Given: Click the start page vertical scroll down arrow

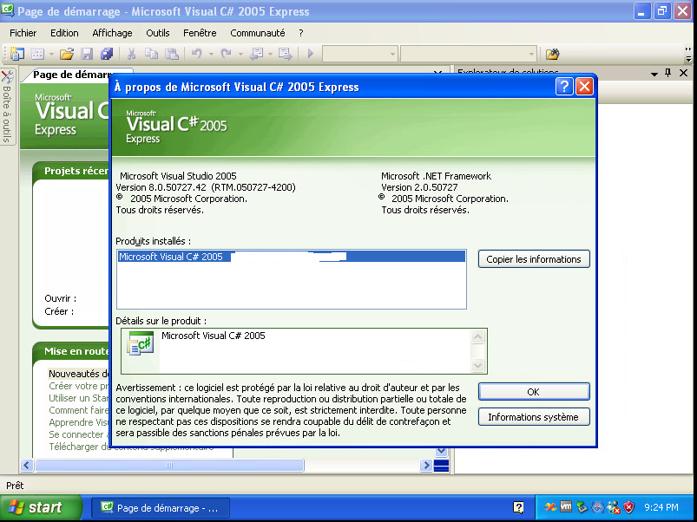Looking at the screenshot, I should [x=442, y=451].
